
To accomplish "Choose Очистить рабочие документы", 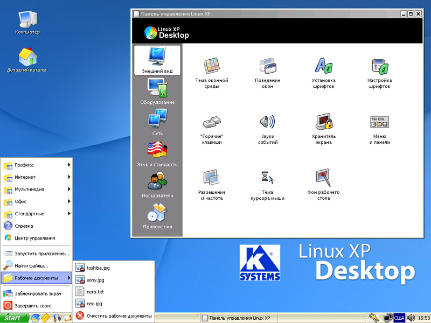I will tap(114, 316).
